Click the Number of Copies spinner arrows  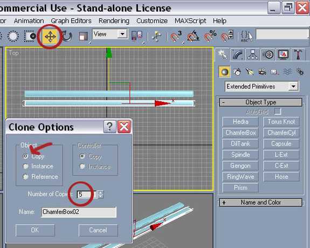coord(100,195)
